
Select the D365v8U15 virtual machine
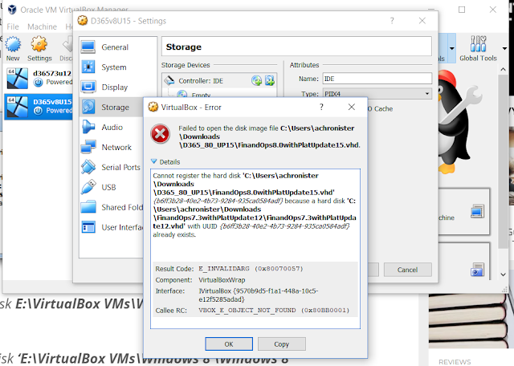(x=39, y=106)
